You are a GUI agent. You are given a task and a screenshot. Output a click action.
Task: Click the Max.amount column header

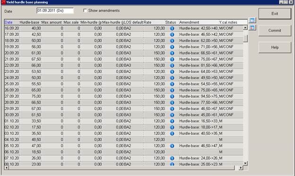pyautogui.click(x=52, y=22)
